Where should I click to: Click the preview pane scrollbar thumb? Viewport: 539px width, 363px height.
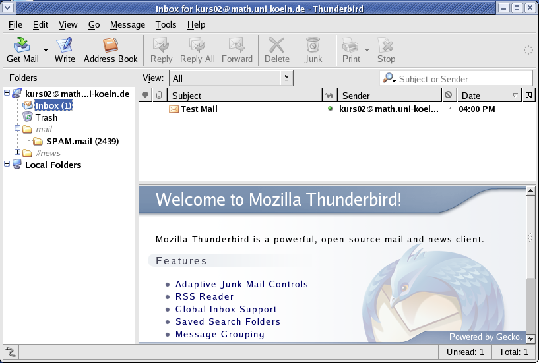[530, 238]
